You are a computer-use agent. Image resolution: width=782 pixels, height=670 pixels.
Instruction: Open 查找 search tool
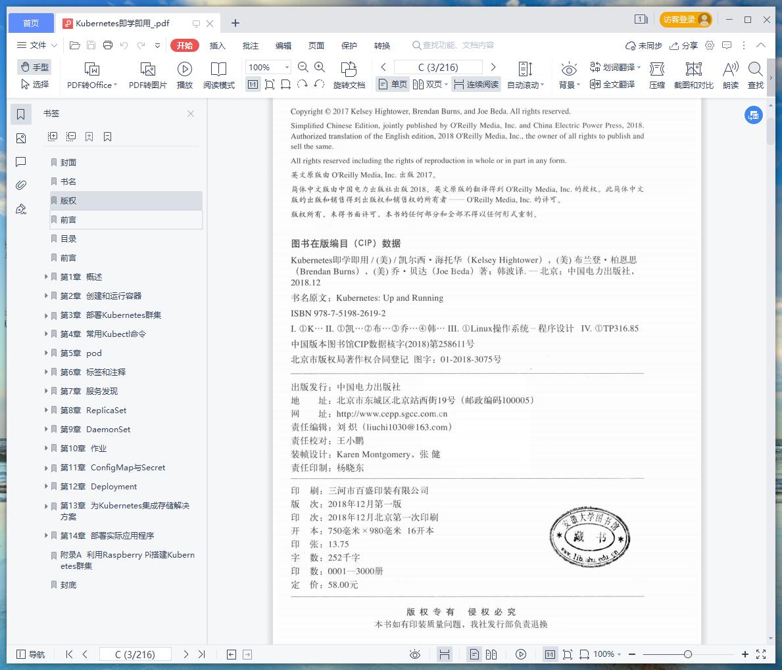(x=756, y=76)
